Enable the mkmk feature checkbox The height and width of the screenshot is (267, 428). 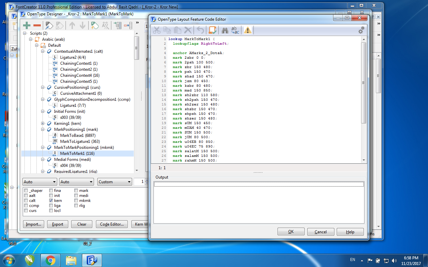click(x=76, y=201)
